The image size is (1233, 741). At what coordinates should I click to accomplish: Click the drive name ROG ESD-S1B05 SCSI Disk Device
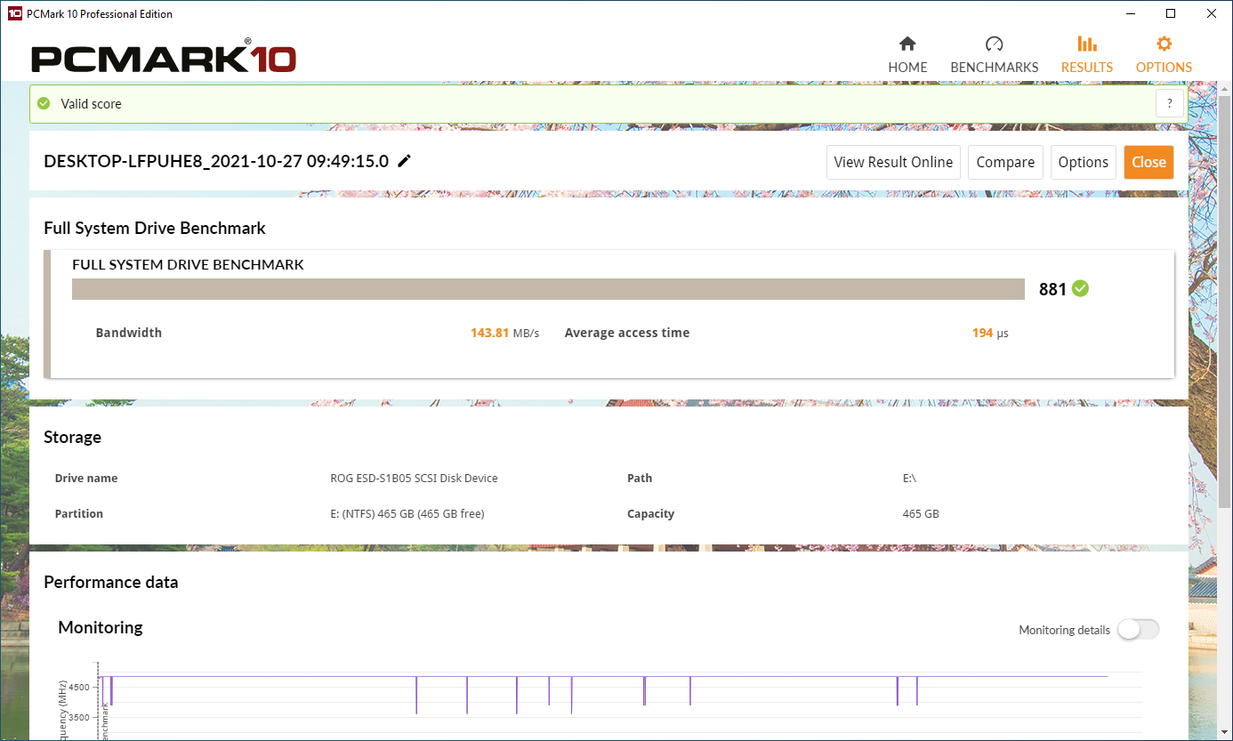coord(414,478)
